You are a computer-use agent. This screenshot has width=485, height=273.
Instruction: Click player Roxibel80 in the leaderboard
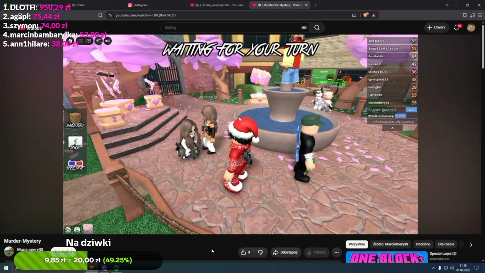[392, 56]
